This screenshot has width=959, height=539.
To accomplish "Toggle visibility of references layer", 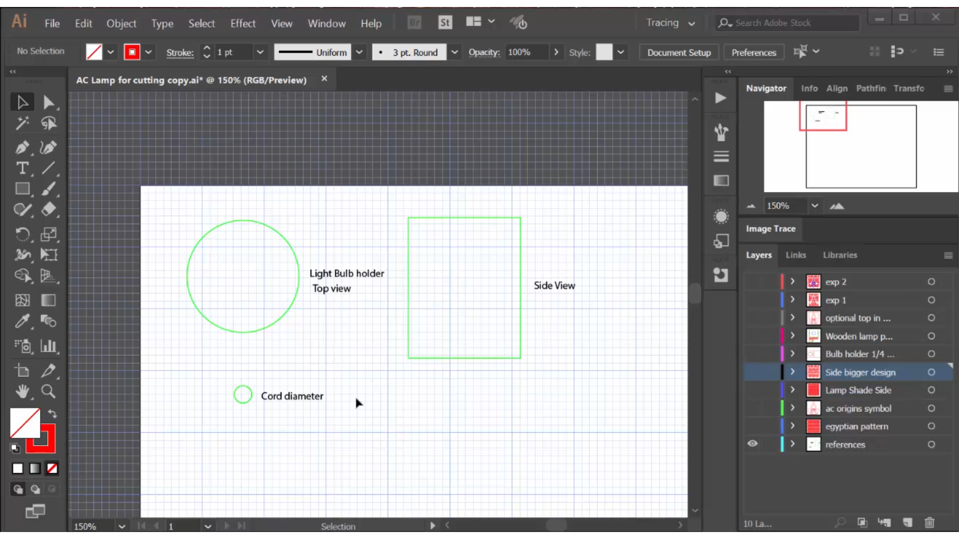I will (x=752, y=444).
